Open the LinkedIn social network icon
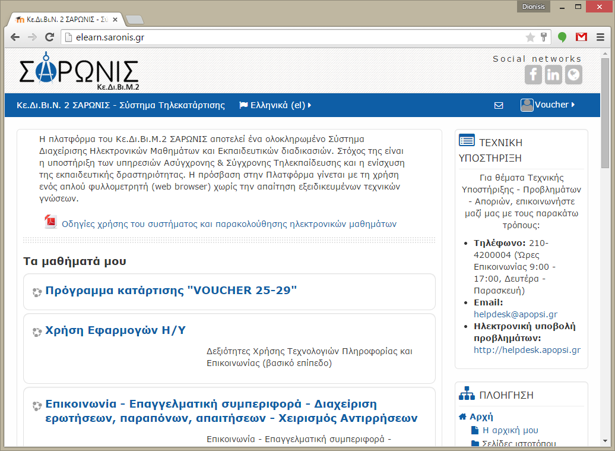 tap(553, 75)
